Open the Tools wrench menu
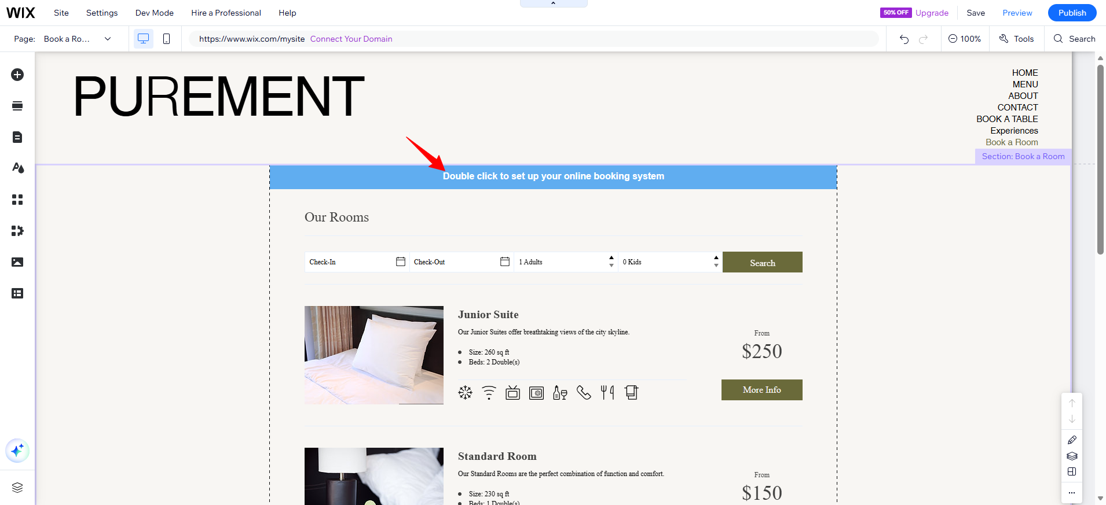This screenshot has height=505, width=1106. (x=1016, y=39)
